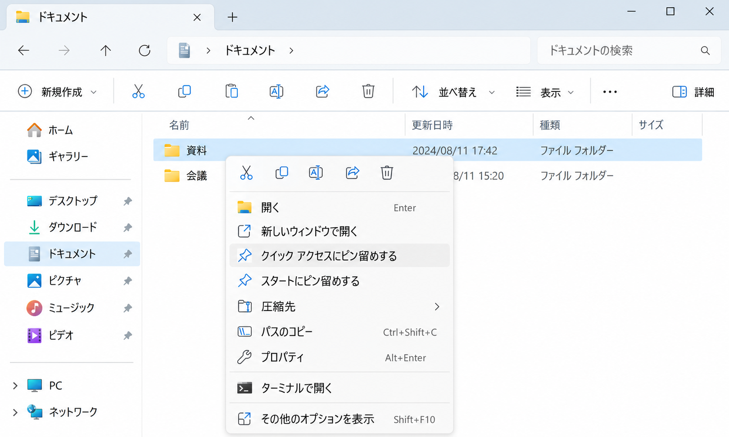Viewport: 729px width, 437px height.
Task: Select スタートにピン留めする
Action: [x=340, y=281]
